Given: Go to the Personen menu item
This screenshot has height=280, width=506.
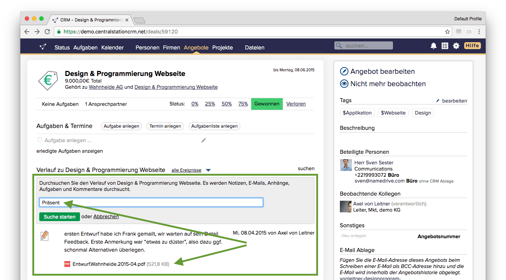Looking at the screenshot, I should pyautogui.click(x=147, y=48).
